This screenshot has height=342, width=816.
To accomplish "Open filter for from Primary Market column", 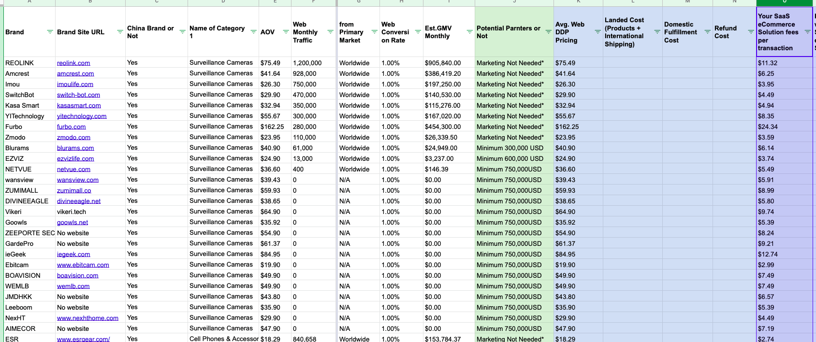I will click(374, 32).
